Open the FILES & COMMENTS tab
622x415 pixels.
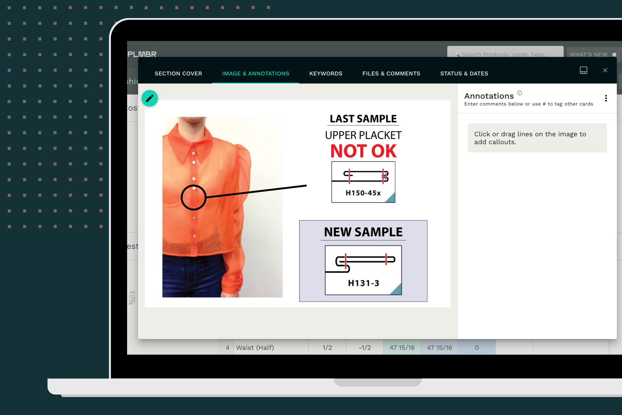(391, 73)
